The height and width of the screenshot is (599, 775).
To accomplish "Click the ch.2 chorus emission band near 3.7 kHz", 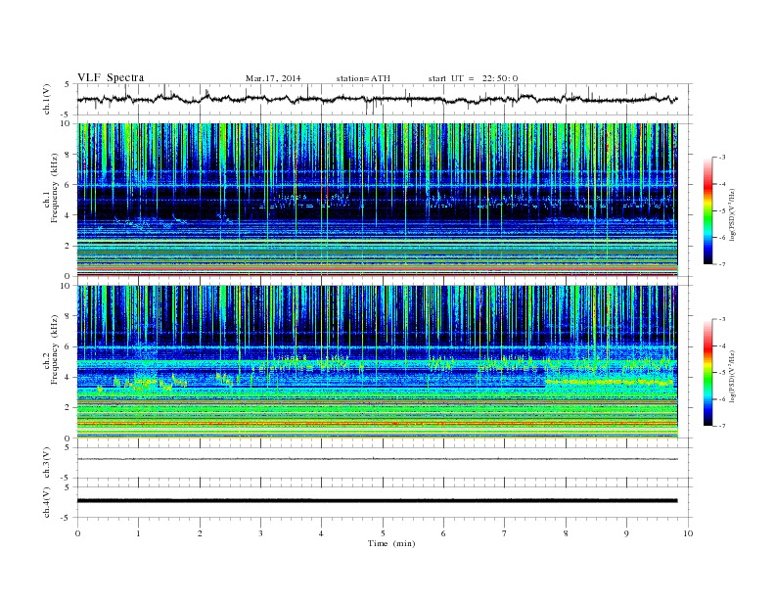I will [611, 382].
